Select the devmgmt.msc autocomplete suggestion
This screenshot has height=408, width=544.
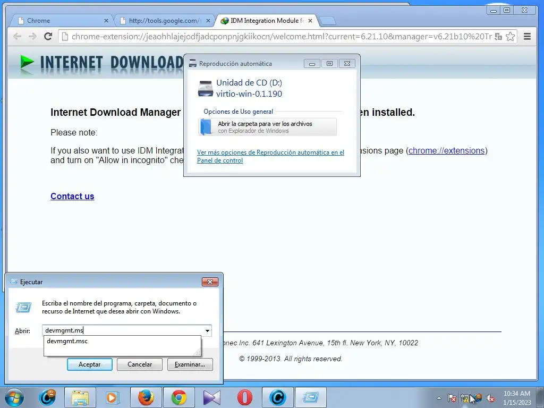[x=122, y=341]
